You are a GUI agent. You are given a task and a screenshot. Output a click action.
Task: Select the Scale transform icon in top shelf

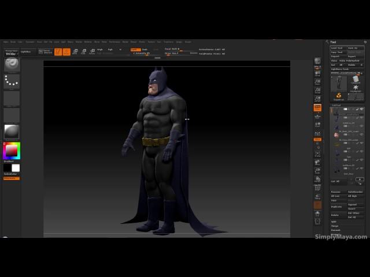(x=83, y=51)
